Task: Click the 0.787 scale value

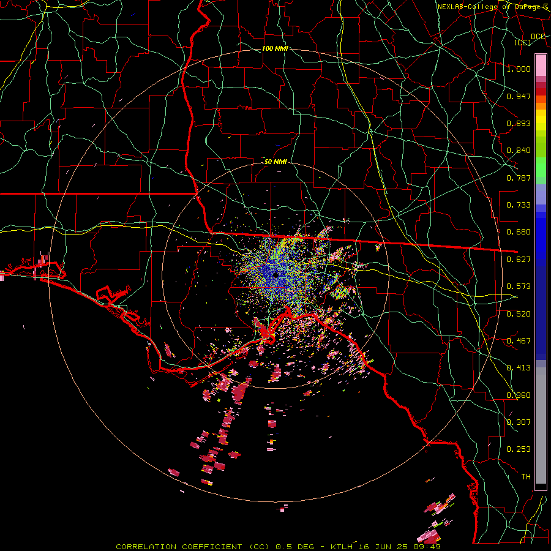Action: (519, 178)
